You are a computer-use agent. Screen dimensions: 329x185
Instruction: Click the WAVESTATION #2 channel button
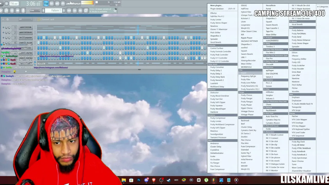click(x=25, y=32)
